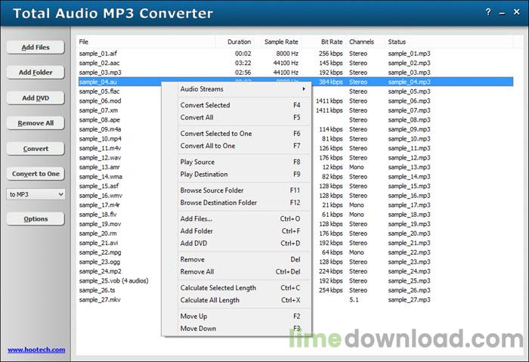This screenshot has width=529, height=362.
Task: Choose Add DVD in the context menu
Action: [x=243, y=243]
